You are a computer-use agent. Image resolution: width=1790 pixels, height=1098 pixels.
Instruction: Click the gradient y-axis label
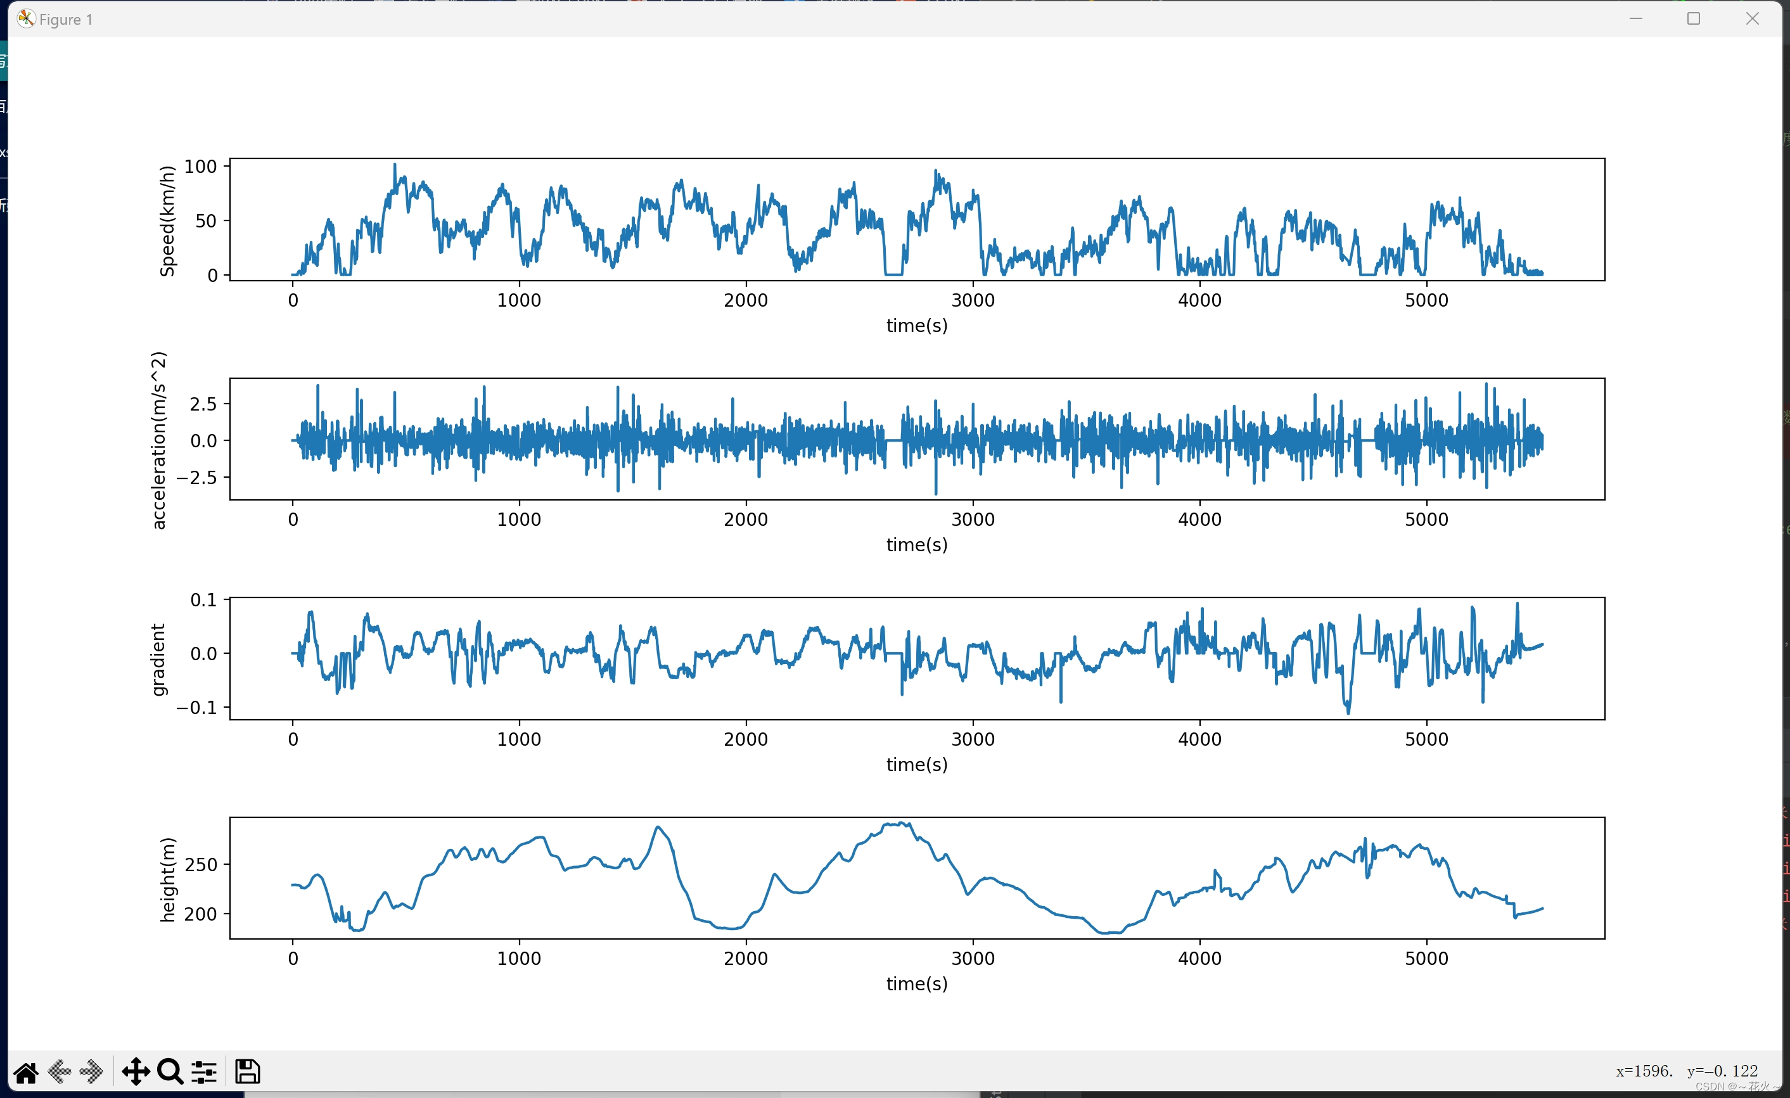coord(158,660)
